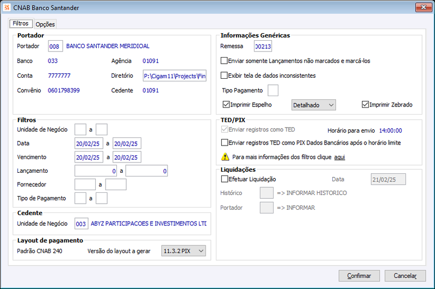Click the CNAB app icon in title bar
The height and width of the screenshot is (289, 435).
coord(7,8)
